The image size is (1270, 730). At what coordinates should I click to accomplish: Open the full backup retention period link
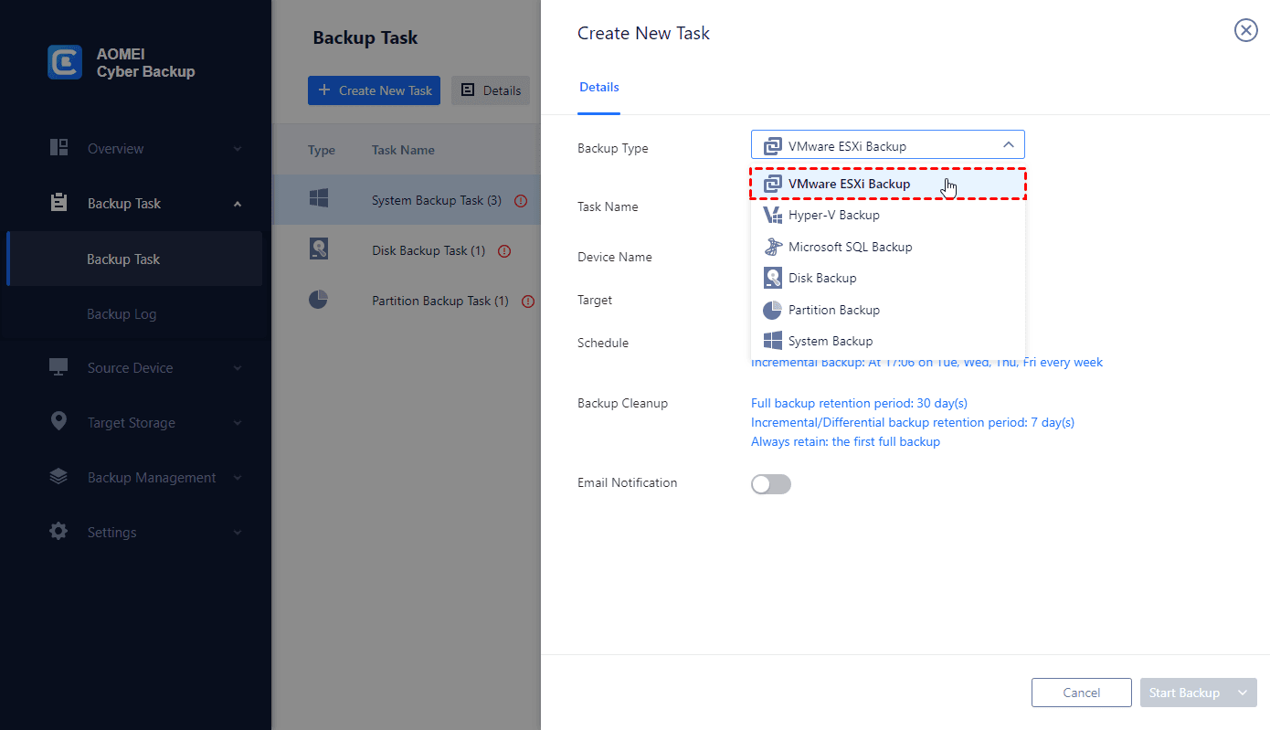click(859, 403)
